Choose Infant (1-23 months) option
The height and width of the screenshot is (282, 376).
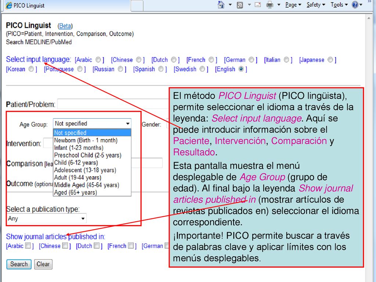[x=92, y=148]
